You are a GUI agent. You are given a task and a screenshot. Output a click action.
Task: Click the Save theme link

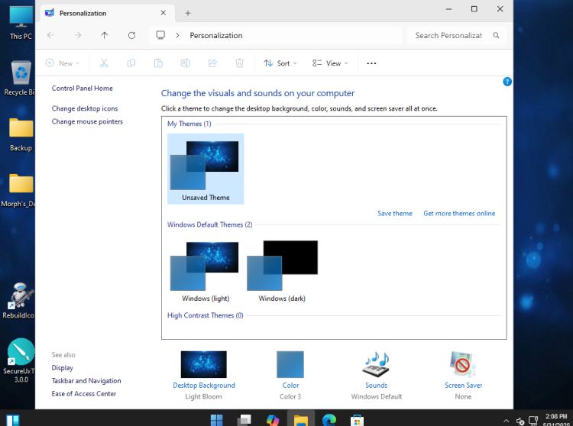[395, 214]
